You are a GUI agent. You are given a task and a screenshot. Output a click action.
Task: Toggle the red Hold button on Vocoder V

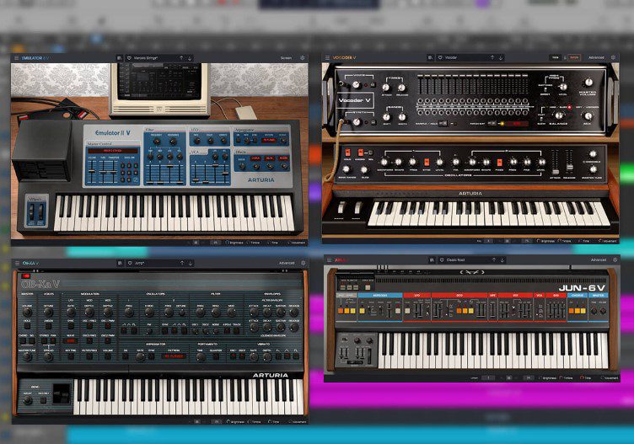[x=347, y=152]
